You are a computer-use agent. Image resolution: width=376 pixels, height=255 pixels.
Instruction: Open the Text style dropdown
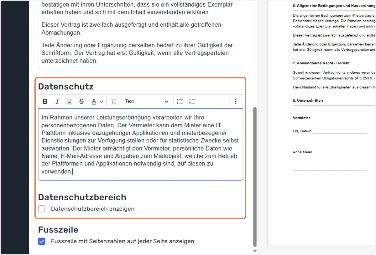(x=146, y=101)
